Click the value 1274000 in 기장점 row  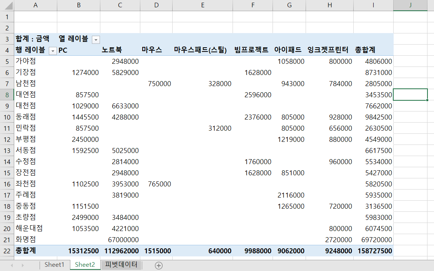point(78,73)
